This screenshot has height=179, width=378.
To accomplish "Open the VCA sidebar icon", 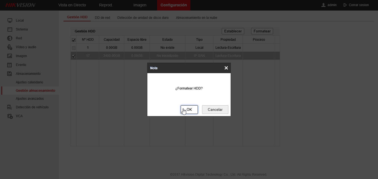I will [10, 116].
